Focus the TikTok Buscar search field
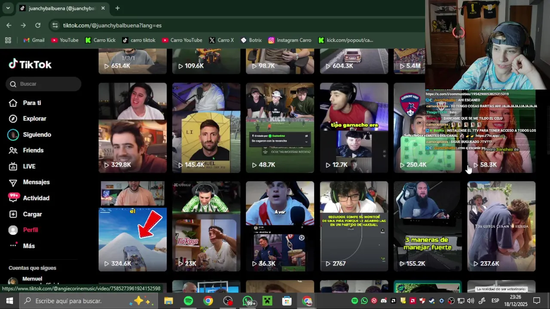 (x=43, y=84)
